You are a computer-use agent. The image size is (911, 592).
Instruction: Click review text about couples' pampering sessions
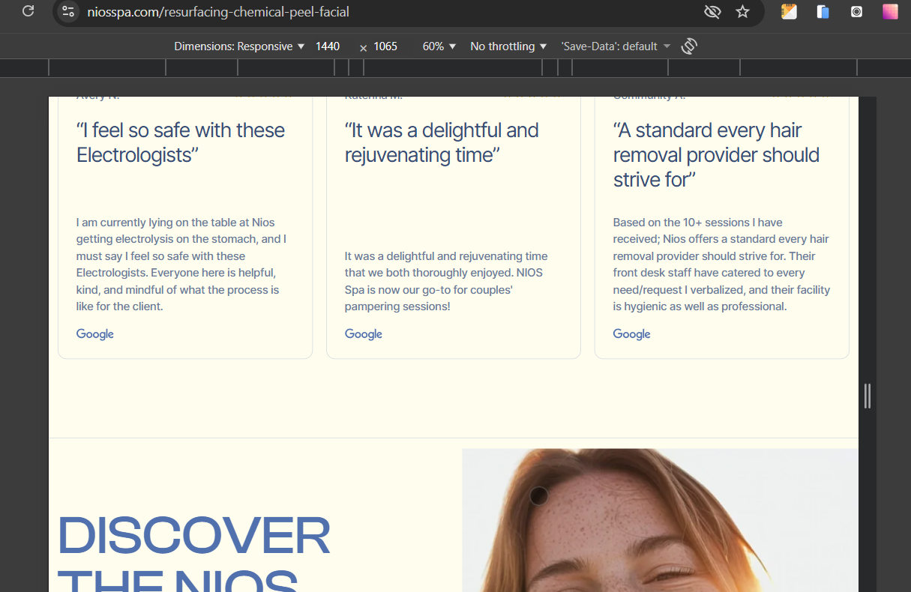point(447,281)
